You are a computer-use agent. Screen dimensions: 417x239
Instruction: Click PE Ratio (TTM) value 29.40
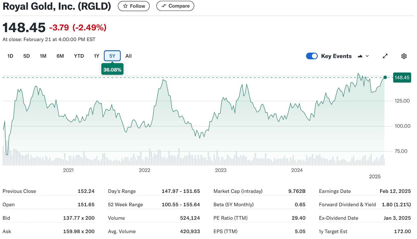click(298, 218)
